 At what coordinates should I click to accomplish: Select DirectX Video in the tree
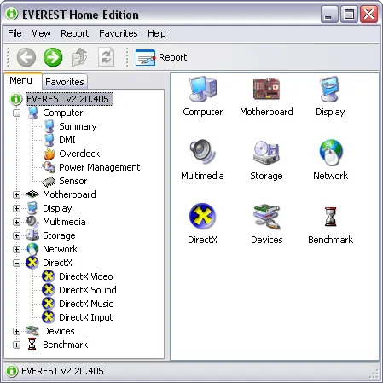point(86,276)
